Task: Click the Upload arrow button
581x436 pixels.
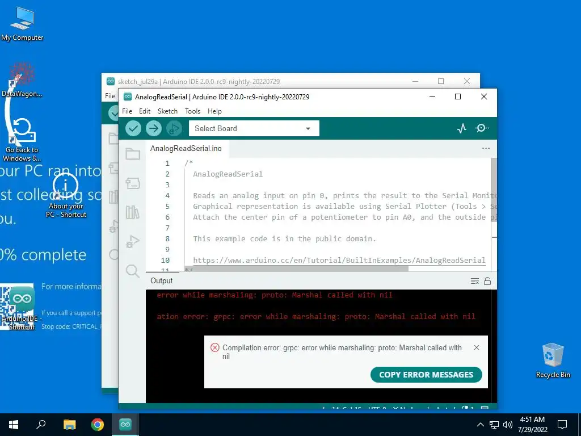Action: pyautogui.click(x=153, y=128)
